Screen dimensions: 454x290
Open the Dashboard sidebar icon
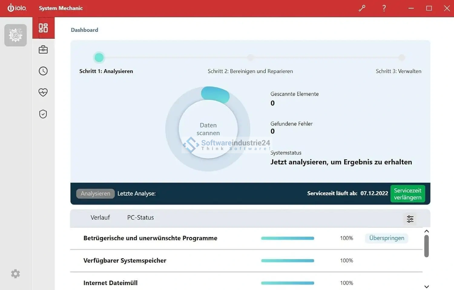click(43, 28)
